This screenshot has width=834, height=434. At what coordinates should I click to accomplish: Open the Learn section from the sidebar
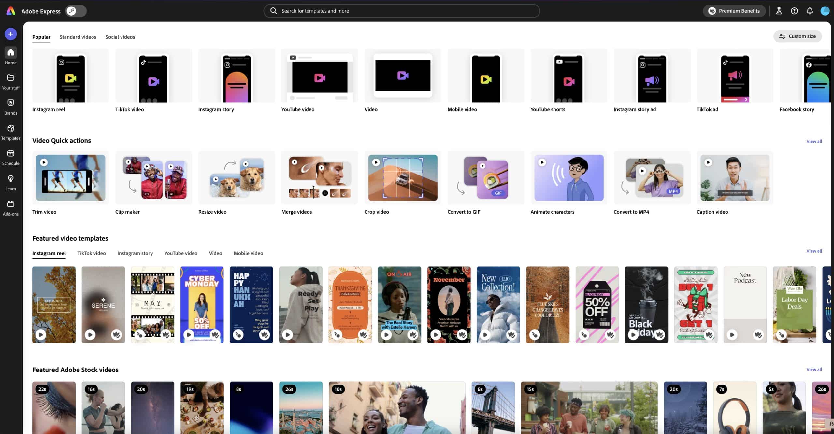pos(10,182)
